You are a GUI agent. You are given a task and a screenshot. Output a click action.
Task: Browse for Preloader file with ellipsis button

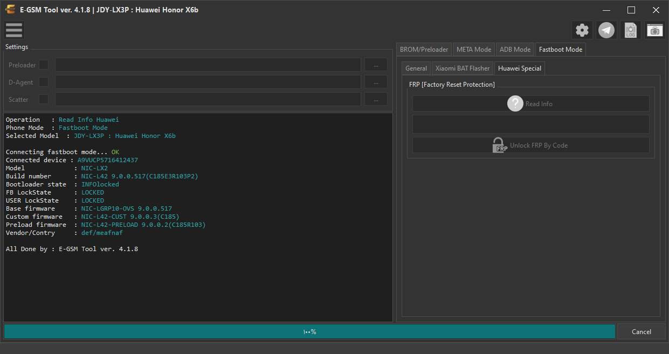[376, 65]
